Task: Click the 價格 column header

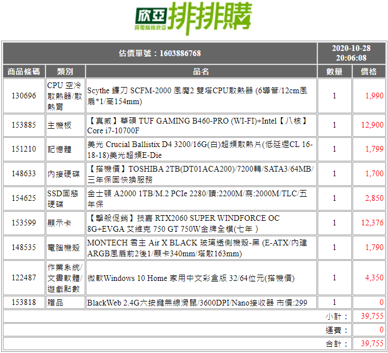Action: coord(369,72)
